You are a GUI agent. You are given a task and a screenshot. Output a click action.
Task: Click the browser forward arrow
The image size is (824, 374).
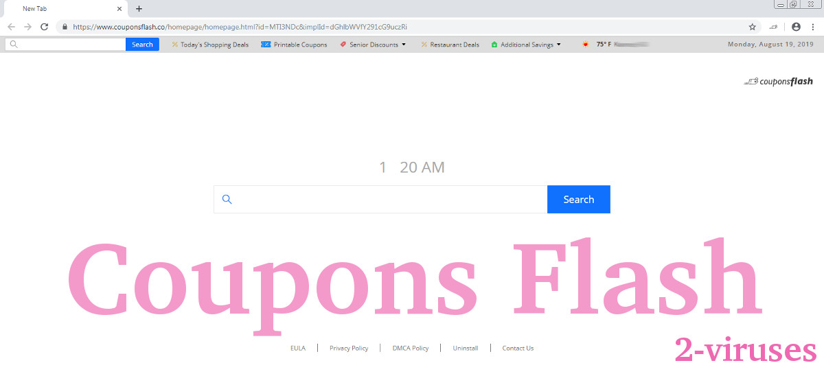[28, 27]
